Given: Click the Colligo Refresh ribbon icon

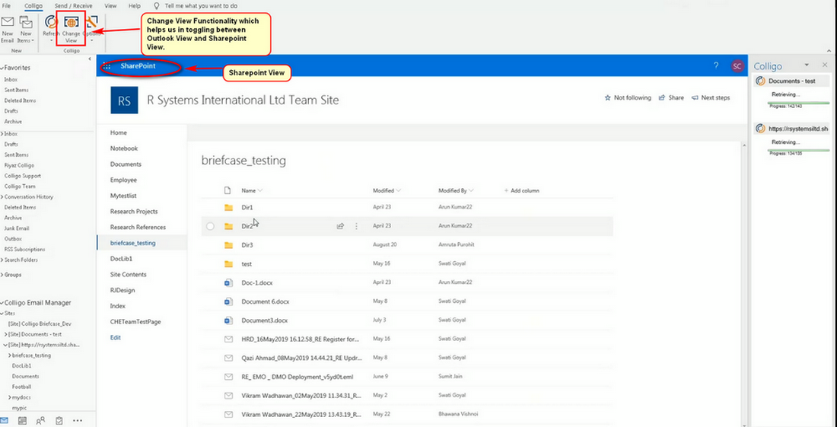Looking at the screenshot, I should [51, 22].
